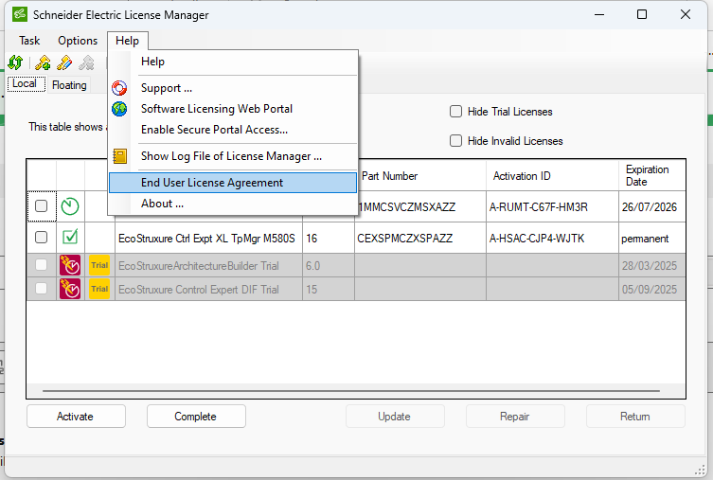Click the lifebuoy icon beside Support
This screenshot has width=713, height=480.
point(119,88)
